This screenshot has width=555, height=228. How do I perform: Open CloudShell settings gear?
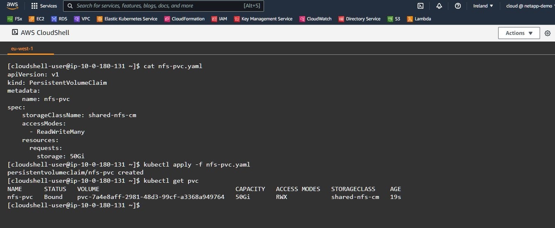coord(548,33)
